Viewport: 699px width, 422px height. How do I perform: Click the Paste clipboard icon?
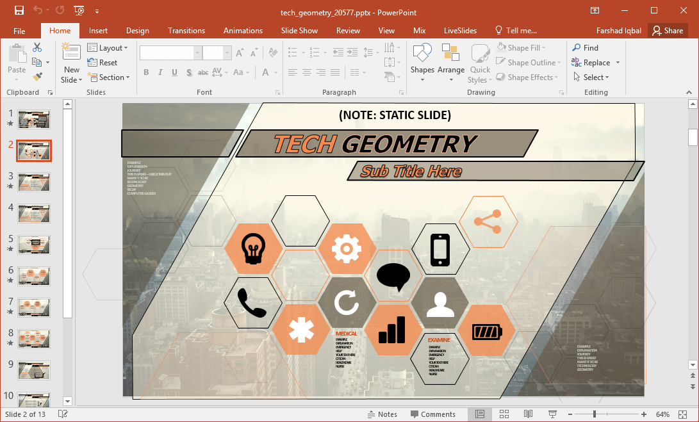[x=17, y=54]
